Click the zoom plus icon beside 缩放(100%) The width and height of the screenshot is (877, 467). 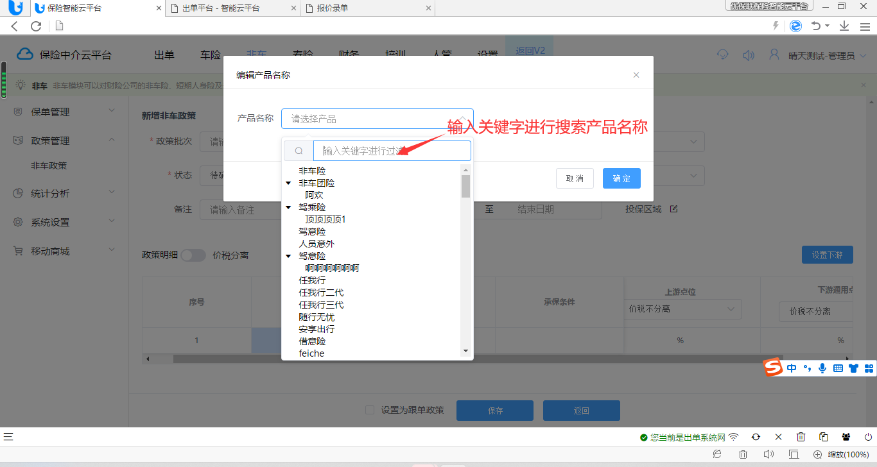tap(817, 454)
